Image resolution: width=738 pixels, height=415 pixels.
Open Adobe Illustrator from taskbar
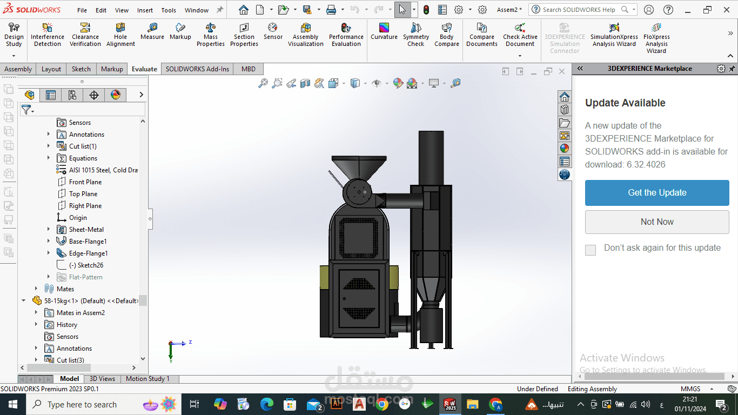tap(336, 404)
